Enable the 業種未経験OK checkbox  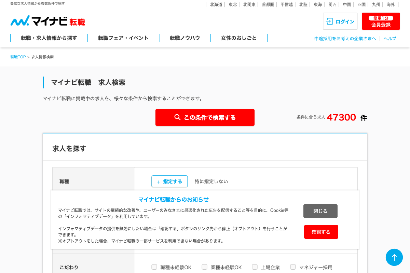(x=205, y=267)
